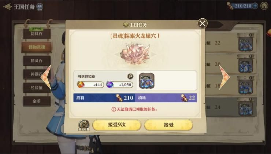Go back with the top-left arrow
The height and width of the screenshot is (154, 271).
click(7, 7)
